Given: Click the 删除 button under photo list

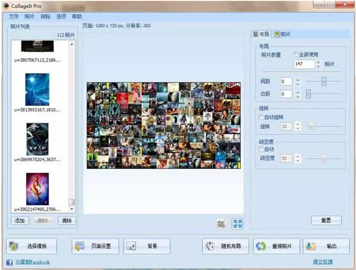Looking at the screenshot, I should [x=43, y=221].
